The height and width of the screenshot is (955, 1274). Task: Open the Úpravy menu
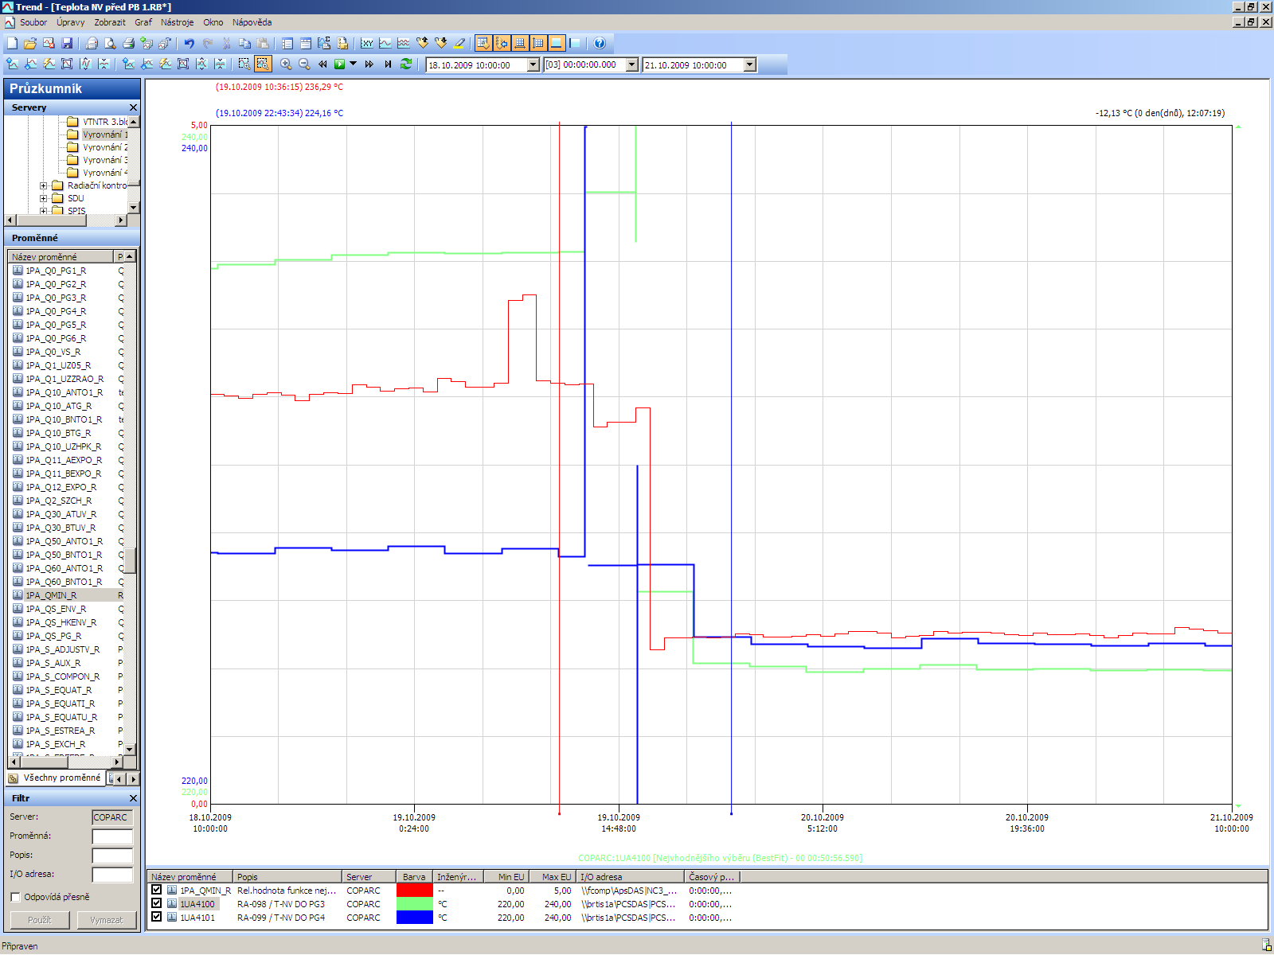70,22
